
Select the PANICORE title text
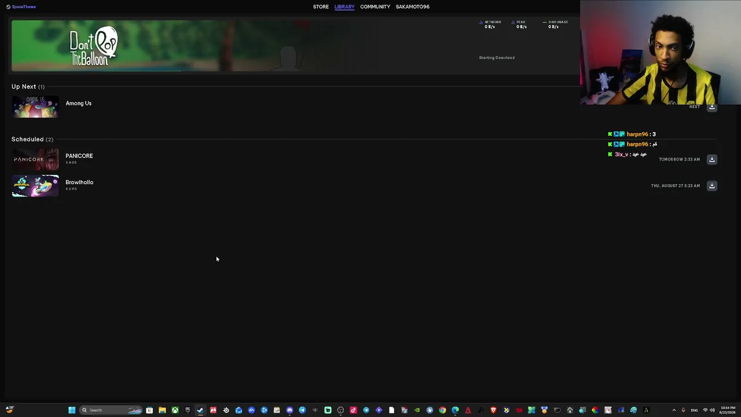pos(79,156)
